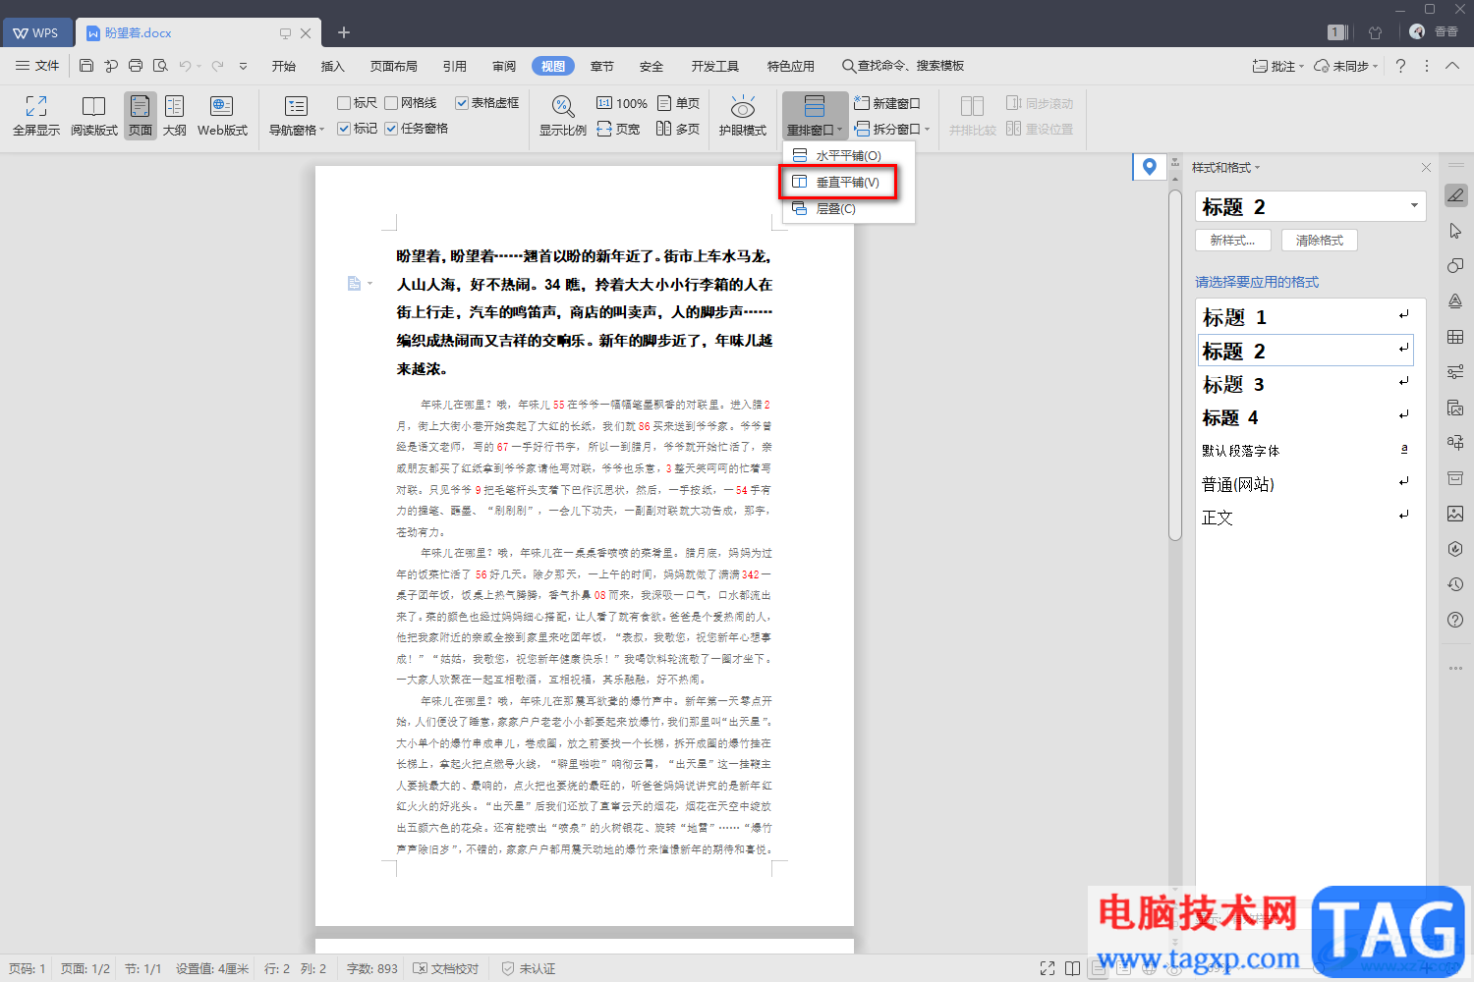
Task: Click the picture icon in right sidebar
Action: 1455,514
